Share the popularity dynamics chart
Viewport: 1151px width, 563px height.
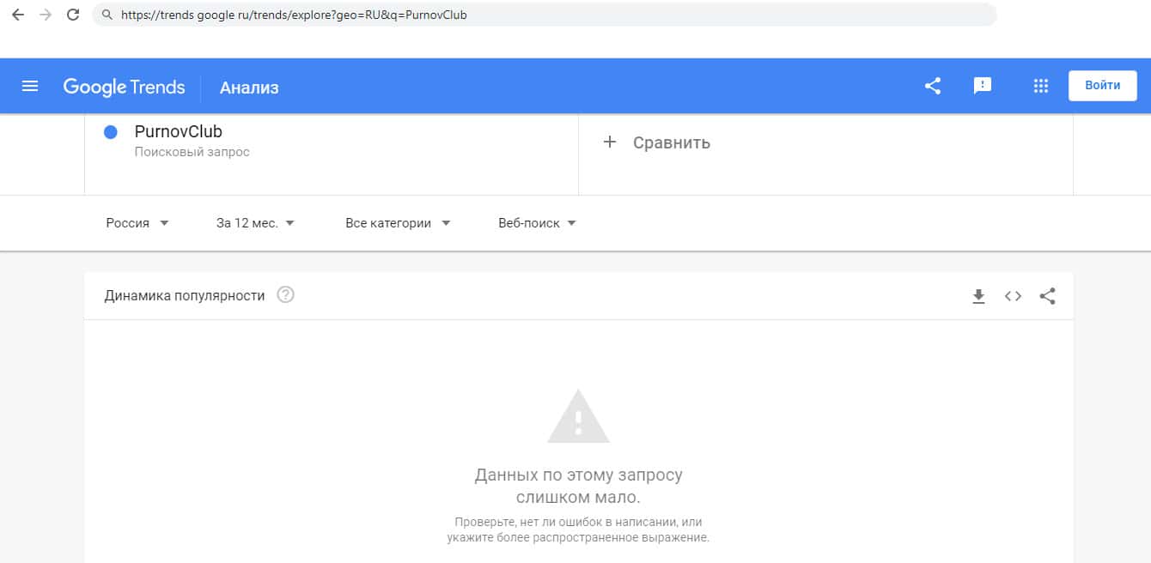1047,296
